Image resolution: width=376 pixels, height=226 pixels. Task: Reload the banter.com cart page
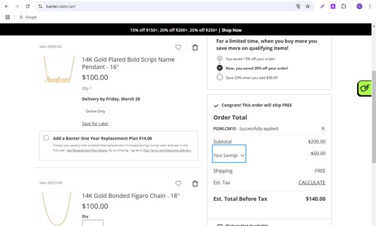coord(28,6)
